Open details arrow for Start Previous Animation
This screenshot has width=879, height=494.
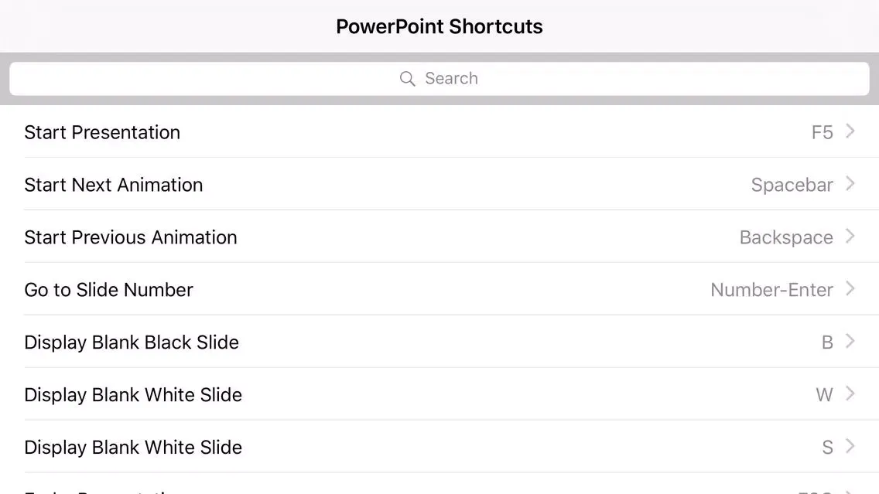(x=850, y=237)
